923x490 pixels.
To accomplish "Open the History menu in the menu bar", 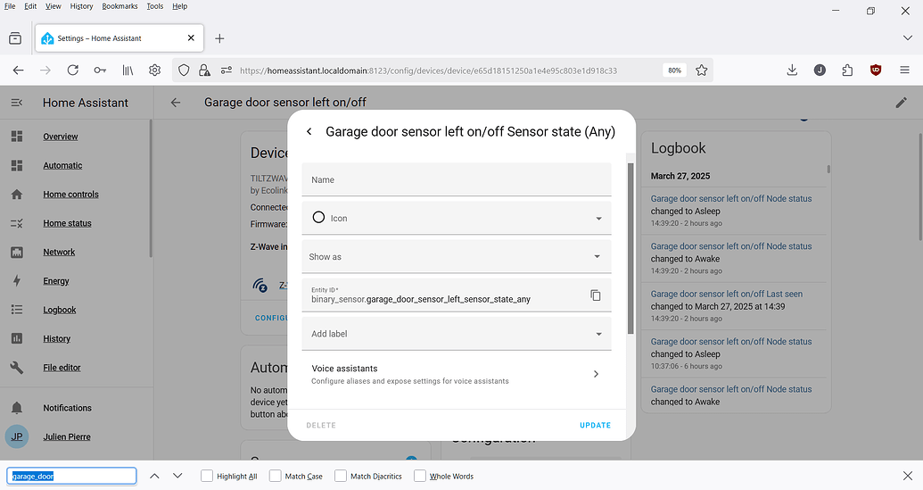I will click(81, 6).
